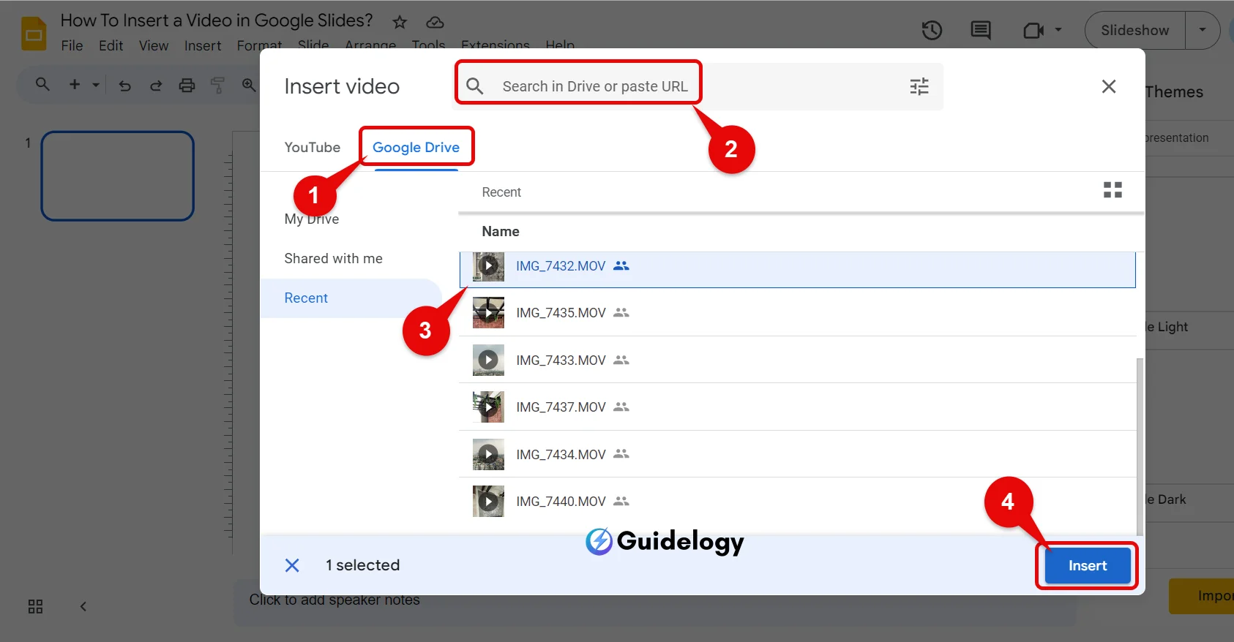This screenshot has height=642, width=1234.
Task: Click shared icon next to IMG_7437.MOV
Action: 621,407
